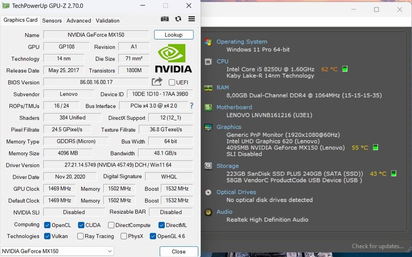Toggle the PhysX checkbox

coord(124,236)
